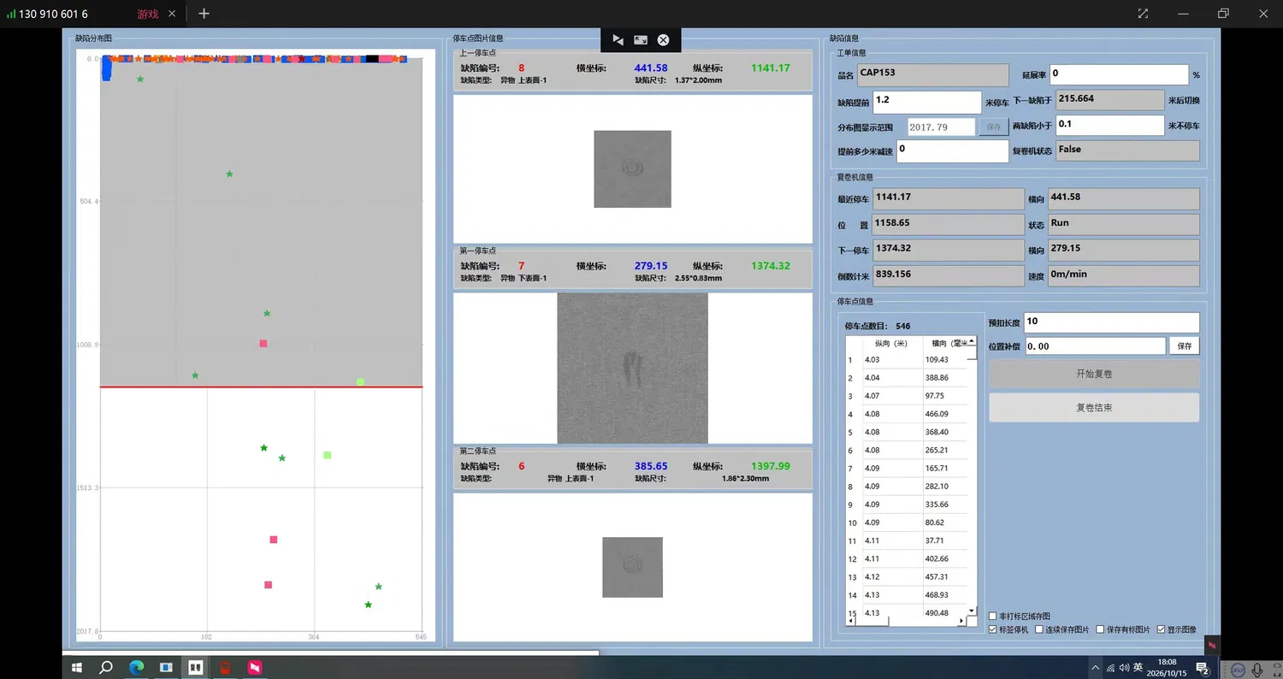Click the circled X disconnect icon
Image resolution: width=1283 pixels, height=679 pixels.
pos(663,40)
